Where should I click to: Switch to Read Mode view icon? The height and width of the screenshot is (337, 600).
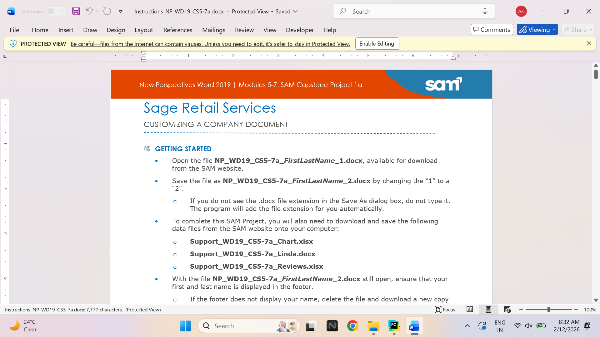pos(470,310)
